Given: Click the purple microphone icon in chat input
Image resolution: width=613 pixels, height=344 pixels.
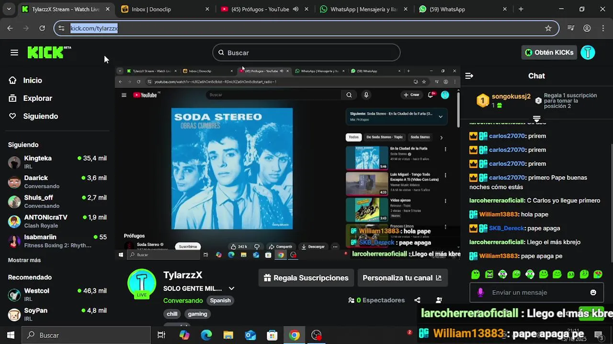Looking at the screenshot, I should point(480,292).
